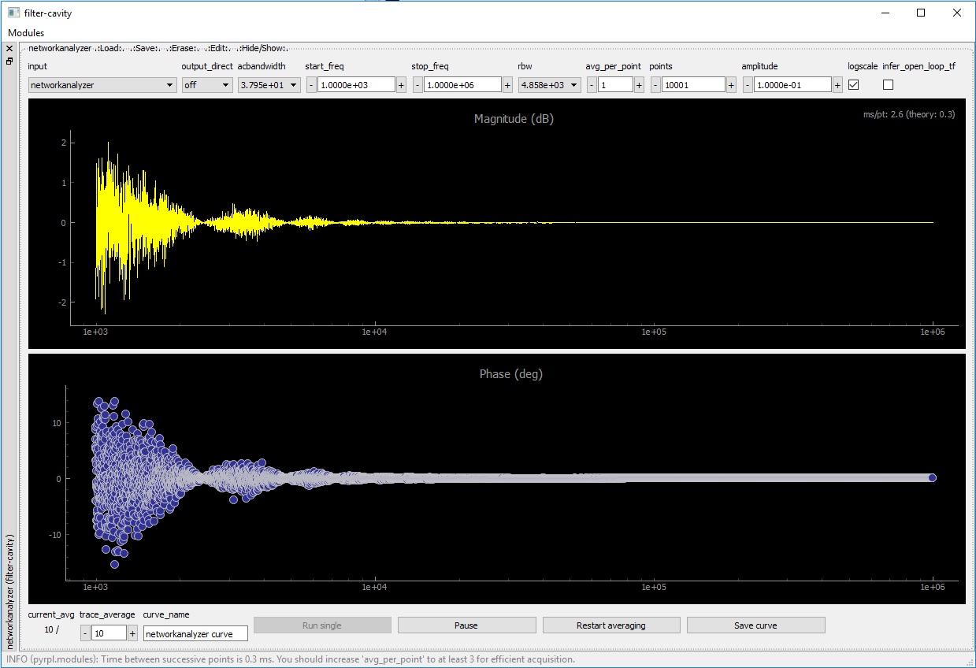
Task: Decrease the points count
Action: click(x=655, y=85)
